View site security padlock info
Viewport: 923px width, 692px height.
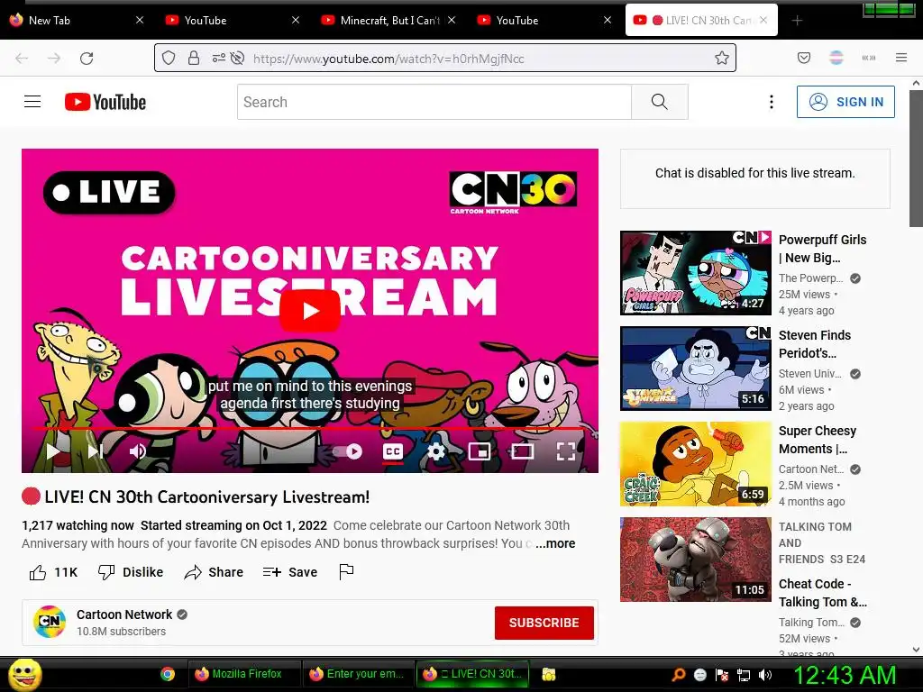click(x=193, y=58)
